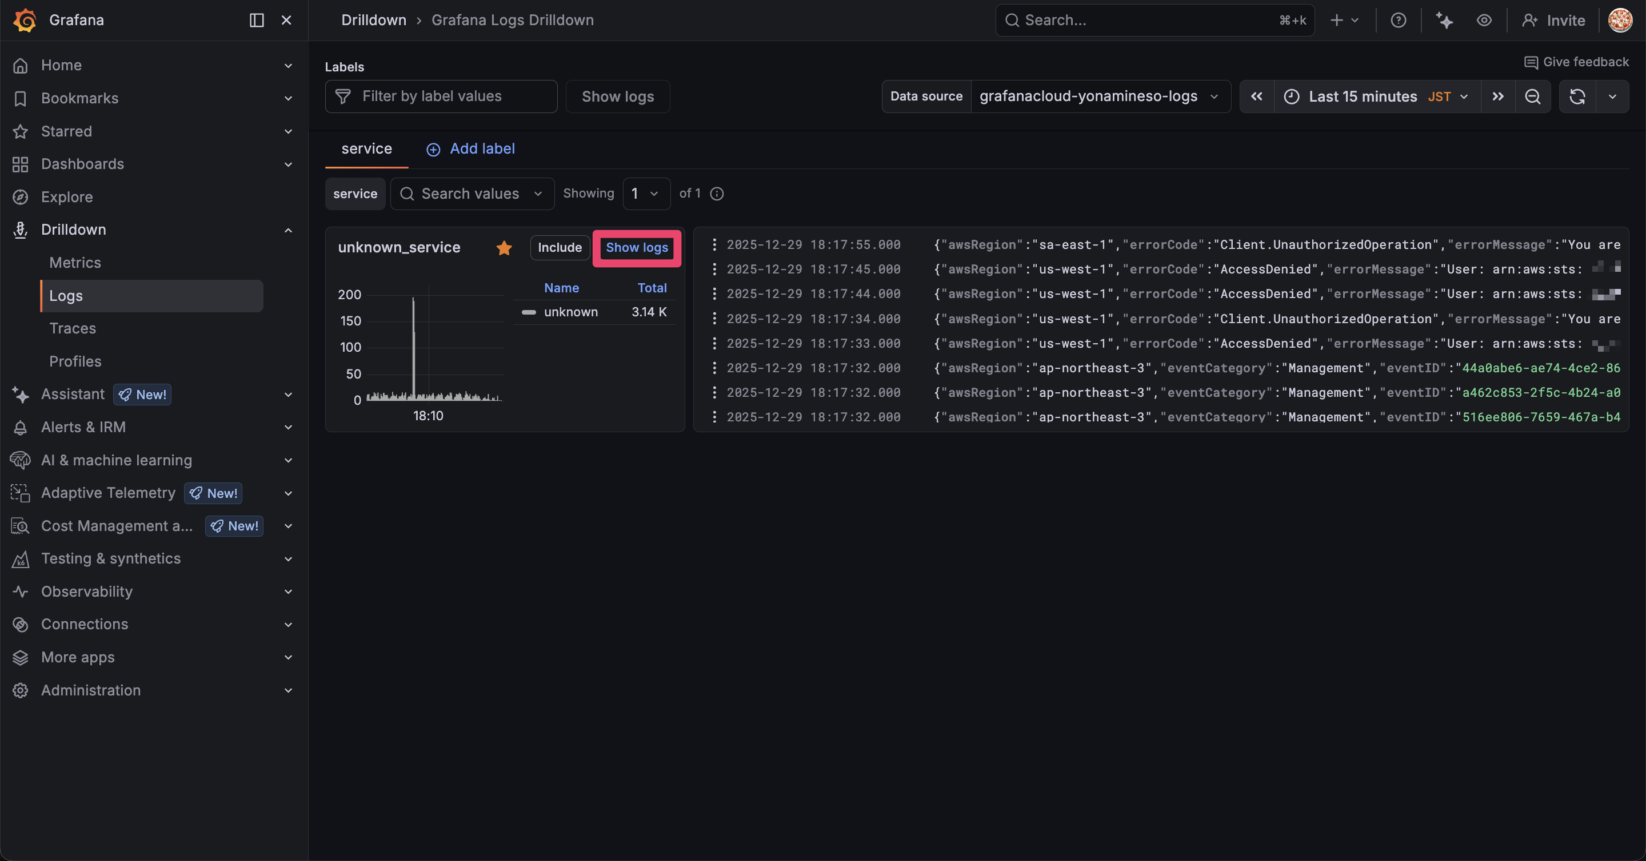Open menu for the first log line
Screen dimensions: 1646x861
(714, 244)
